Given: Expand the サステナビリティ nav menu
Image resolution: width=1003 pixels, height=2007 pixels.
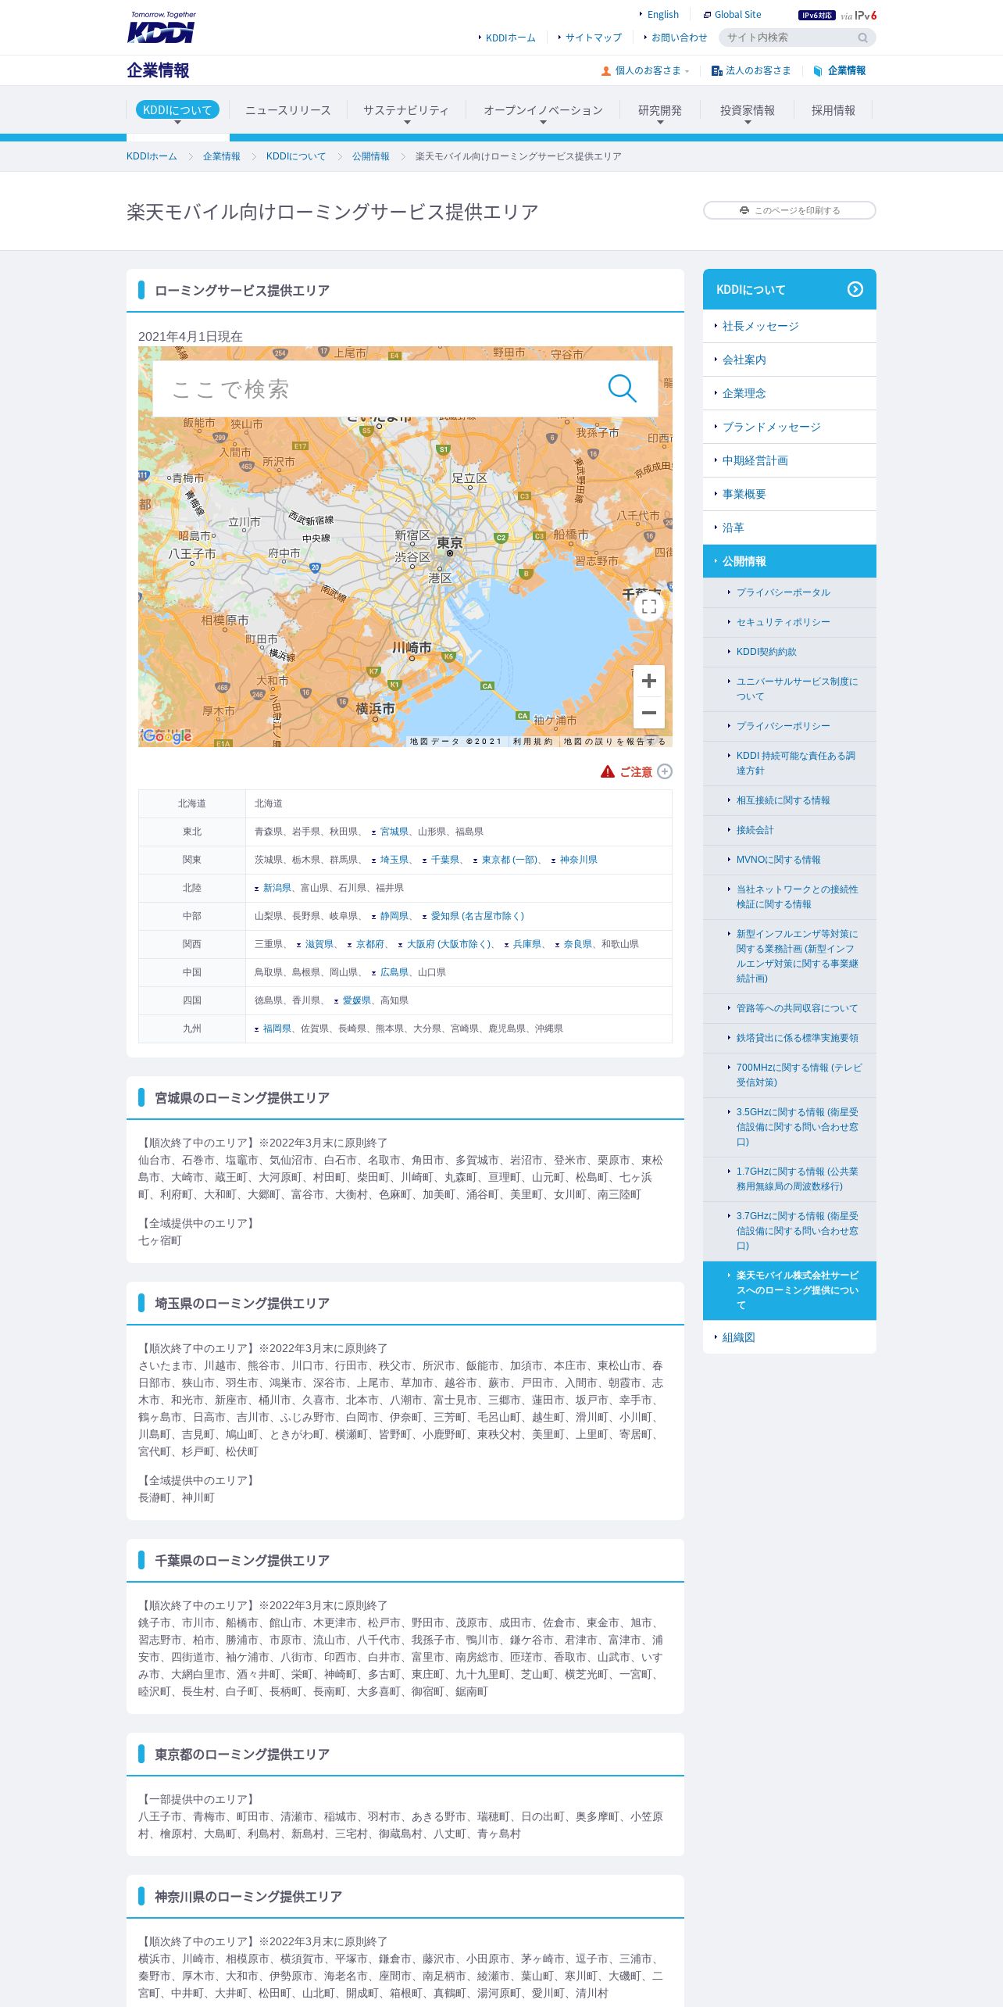Looking at the screenshot, I should click(406, 110).
